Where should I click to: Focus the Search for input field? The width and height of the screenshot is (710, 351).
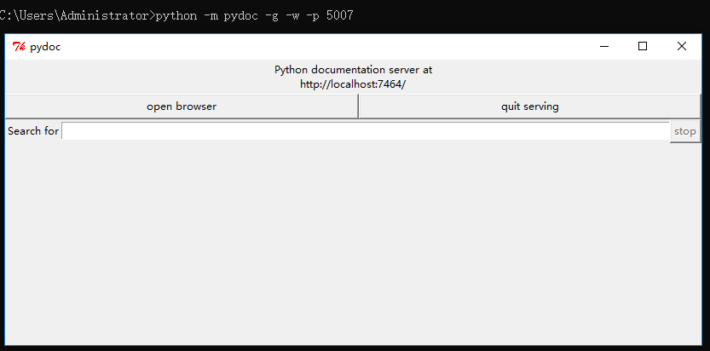366,131
